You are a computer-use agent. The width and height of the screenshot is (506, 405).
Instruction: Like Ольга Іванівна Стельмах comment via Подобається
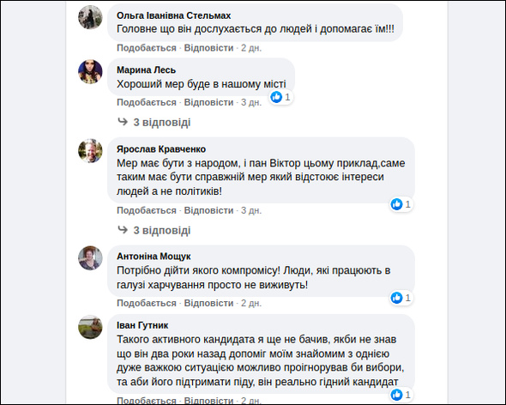click(147, 48)
